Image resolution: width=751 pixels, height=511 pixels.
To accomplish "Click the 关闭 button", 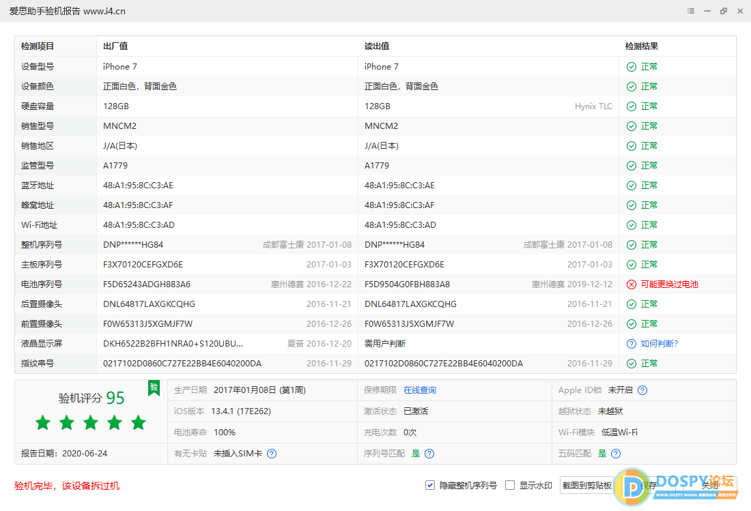I will pos(710,486).
